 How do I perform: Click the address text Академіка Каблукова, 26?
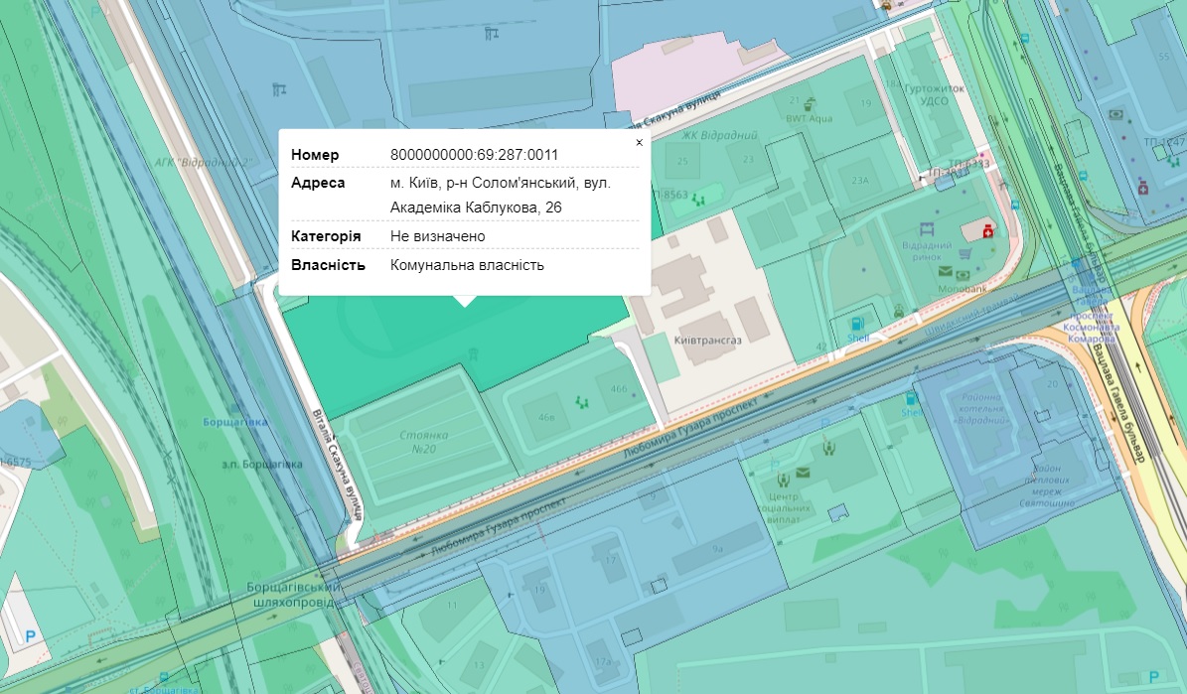click(476, 208)
